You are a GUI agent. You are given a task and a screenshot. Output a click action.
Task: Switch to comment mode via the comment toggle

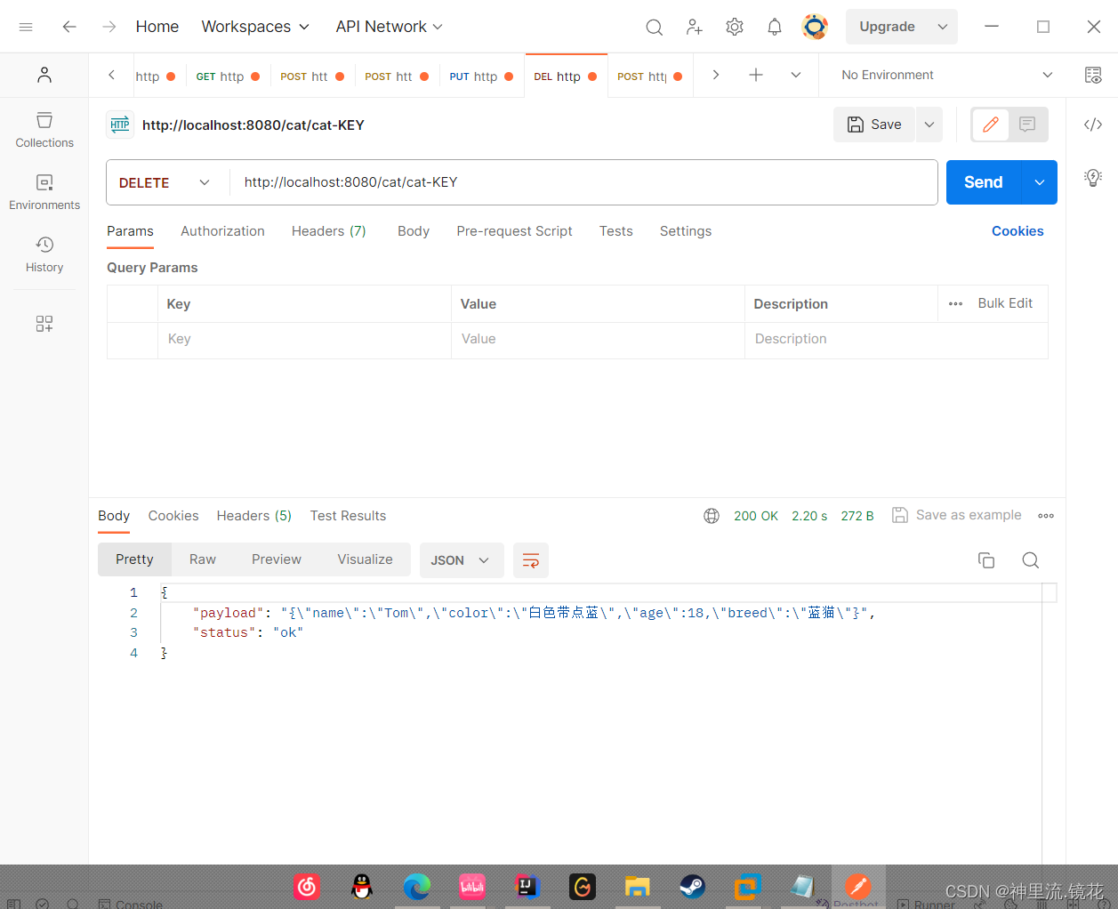click(x=1027, y=125)
